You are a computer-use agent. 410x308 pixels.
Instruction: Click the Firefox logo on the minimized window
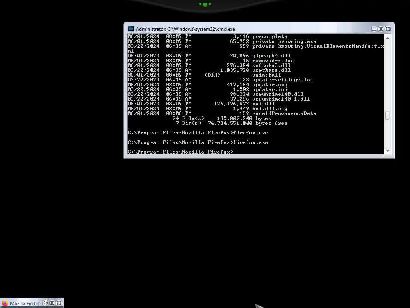[5, 303]
